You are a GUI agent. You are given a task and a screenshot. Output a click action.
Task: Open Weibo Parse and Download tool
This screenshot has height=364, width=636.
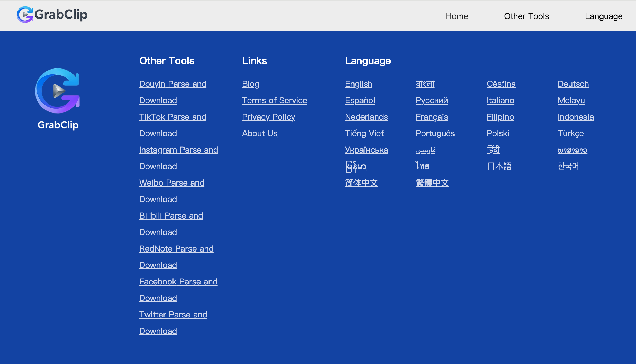pyautogui.click(x=172, y=183)
